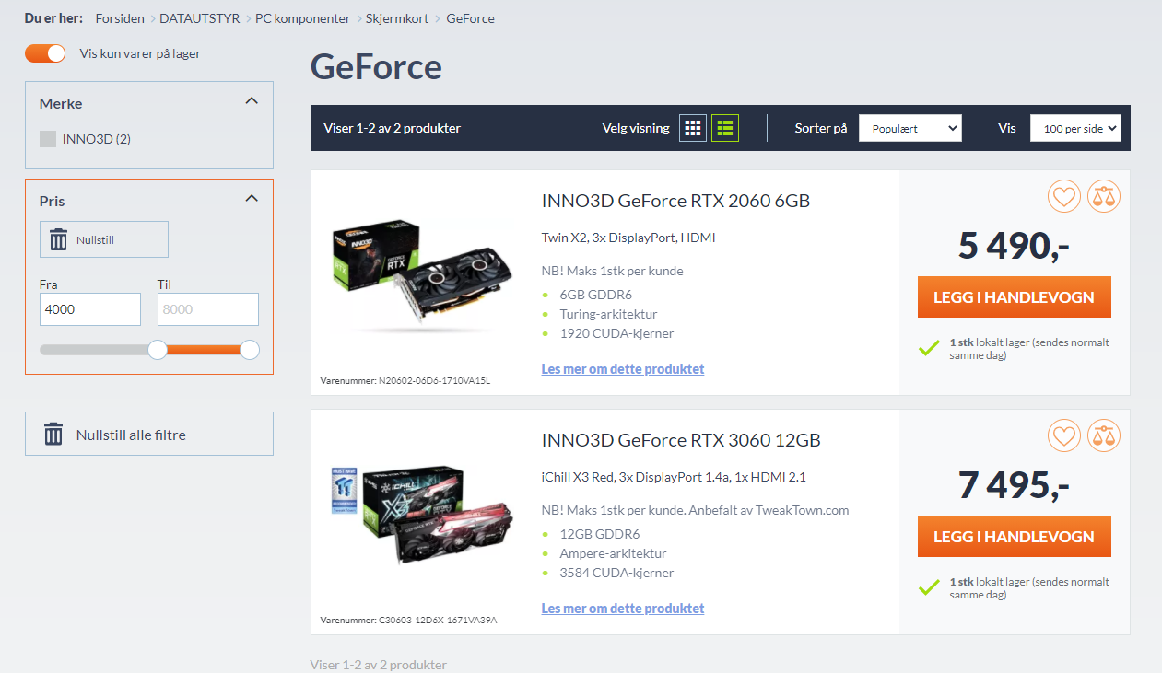Click 3584 CUDA-kjerner bullet

click(x=616, y=573)
